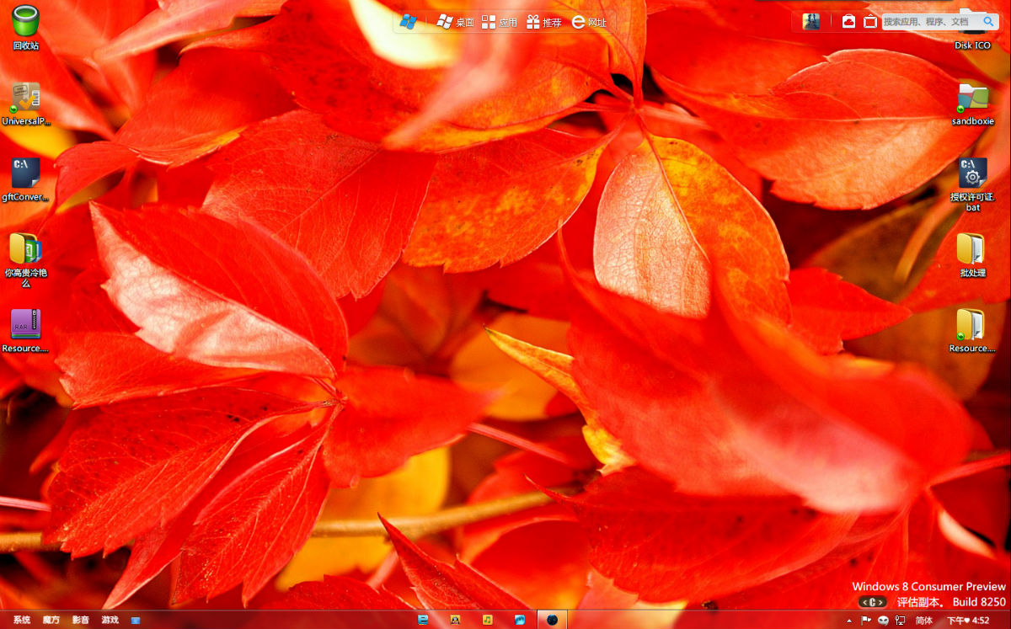Screen dimensions: 1011x629
Task: Click the 简体 input method indicator
Action: point(924,620)
